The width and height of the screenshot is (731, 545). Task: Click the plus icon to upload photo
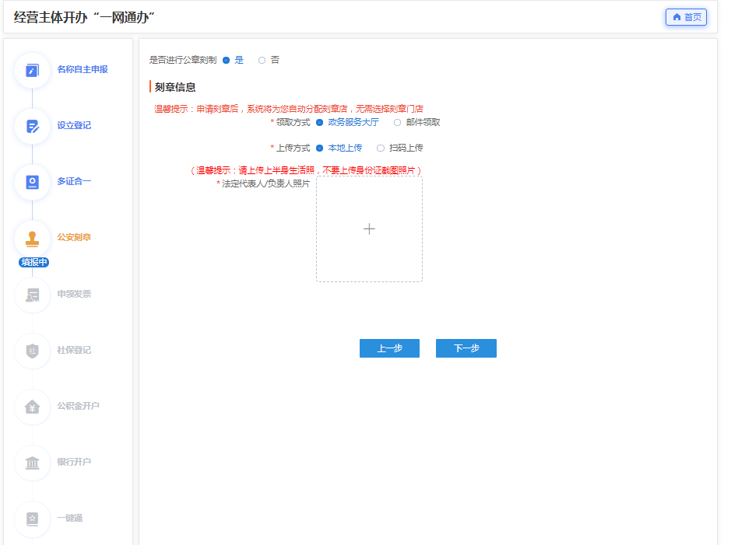point(369,229)
